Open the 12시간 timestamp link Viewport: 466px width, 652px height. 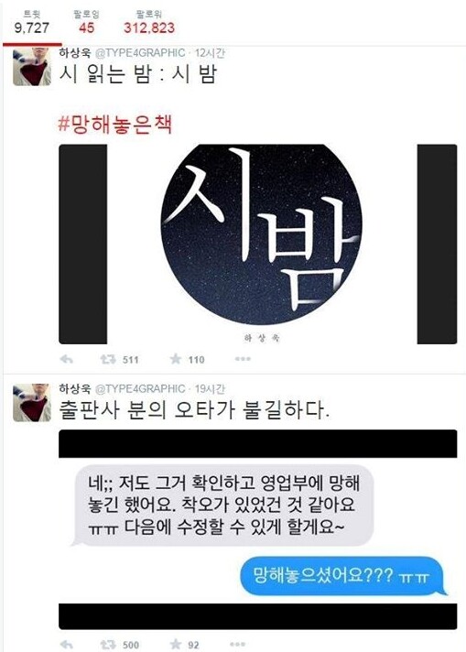coord(210,53)
